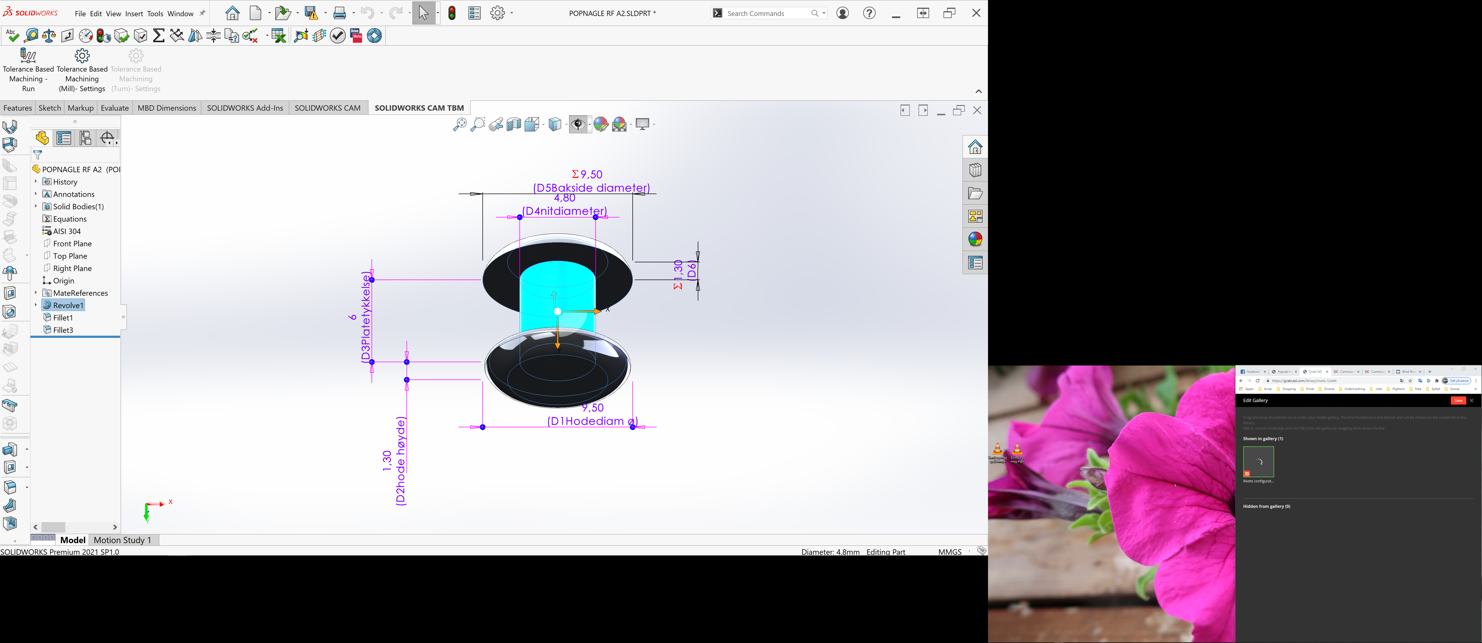The image size is (1482, 643).
Task: Click Zoom to Area magnifier icon
Action: [478, 124]
